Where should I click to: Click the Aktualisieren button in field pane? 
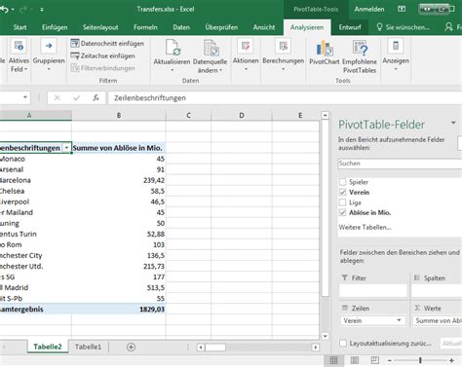pyautogui.click(x=451, y=343)
